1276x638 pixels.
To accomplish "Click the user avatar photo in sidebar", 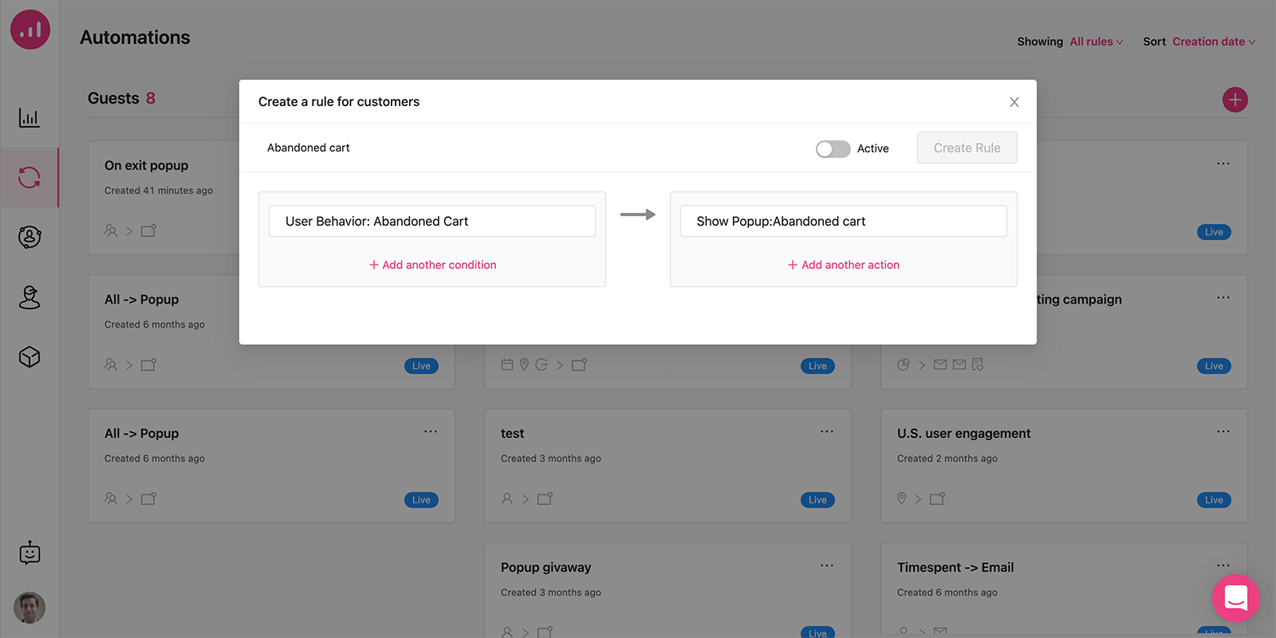I will coord(30,608).
